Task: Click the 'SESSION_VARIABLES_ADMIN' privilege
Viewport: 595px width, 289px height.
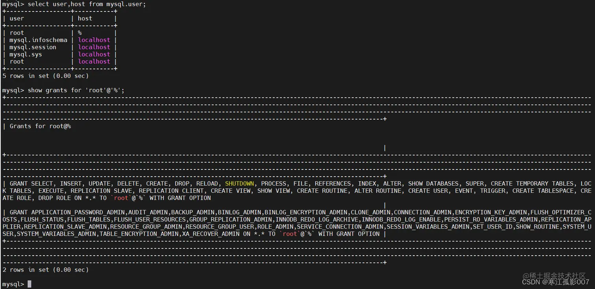Action: [x=428, y=227]
